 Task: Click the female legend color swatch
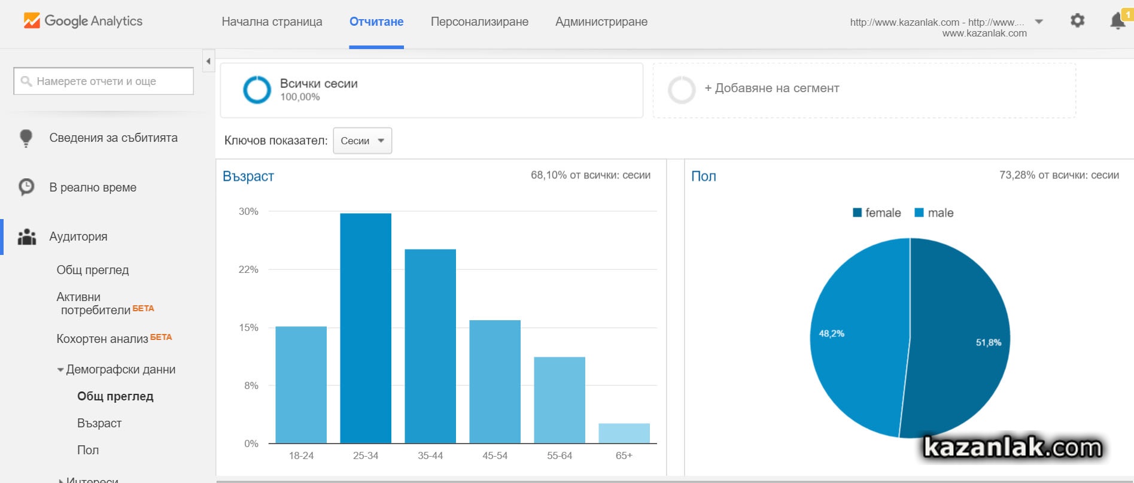tap(857, 213)
